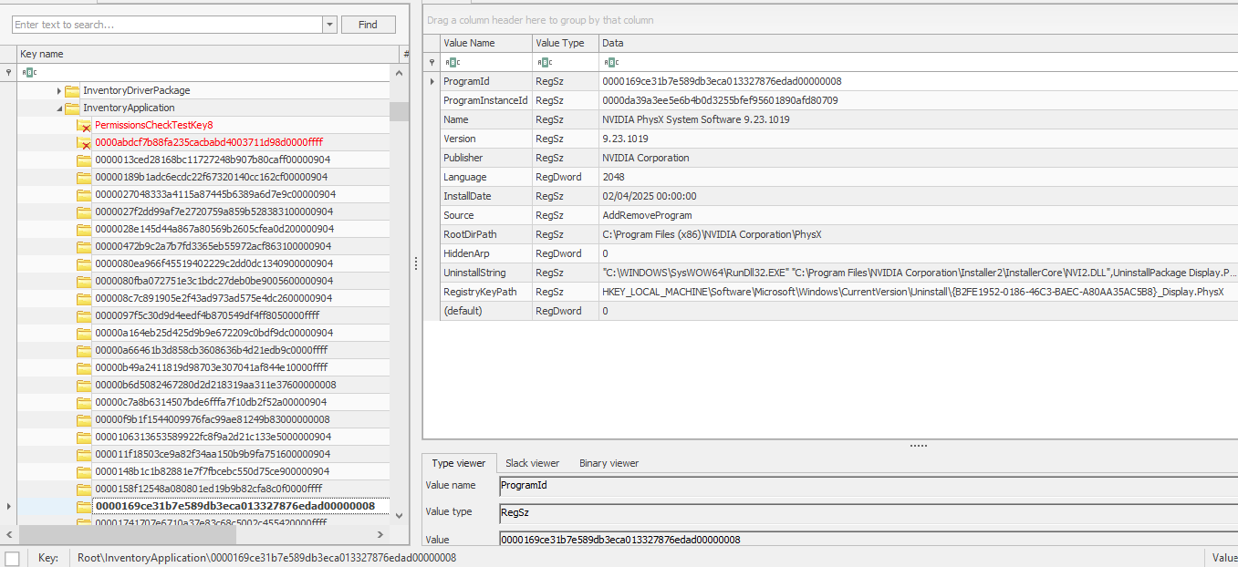Open the search text dropdown arrow

tap(329, 25)
